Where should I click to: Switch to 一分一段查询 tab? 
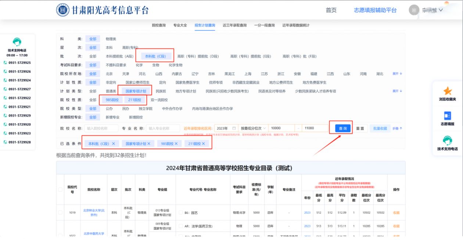tap(264, 25)
